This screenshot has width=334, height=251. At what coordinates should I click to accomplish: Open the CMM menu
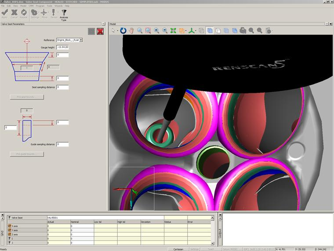pos(31,6)
